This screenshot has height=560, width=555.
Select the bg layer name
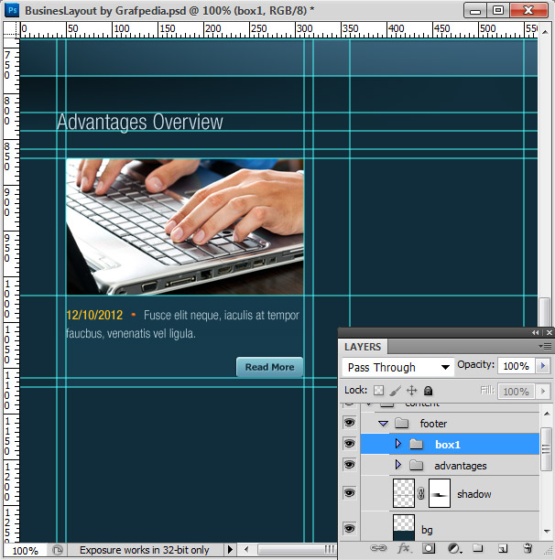[x=427, y=530]
